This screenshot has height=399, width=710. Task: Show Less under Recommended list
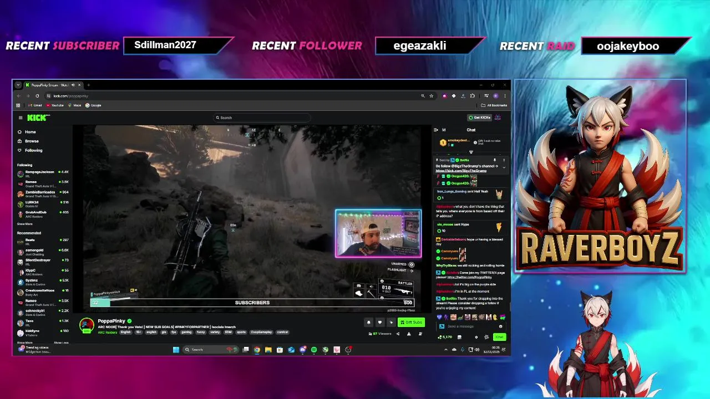[x=61, y=342]
